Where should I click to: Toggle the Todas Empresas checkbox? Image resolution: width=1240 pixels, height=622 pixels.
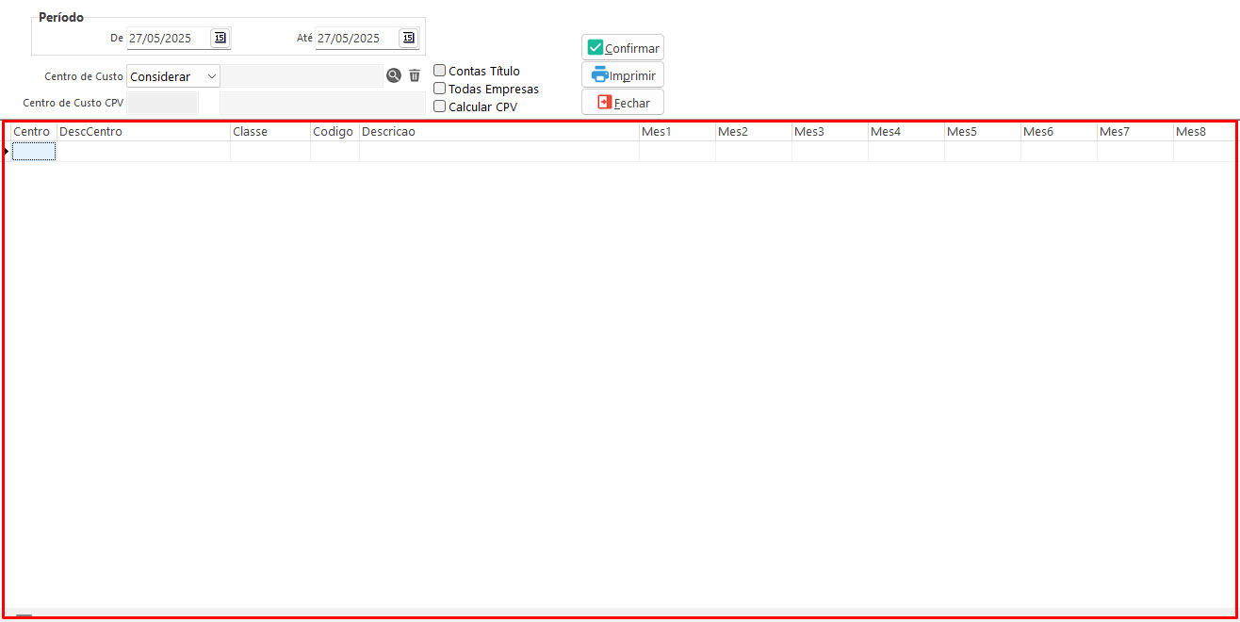440,89
